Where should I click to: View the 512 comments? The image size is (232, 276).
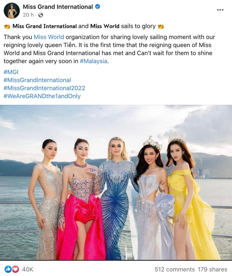tap(175, 269)
